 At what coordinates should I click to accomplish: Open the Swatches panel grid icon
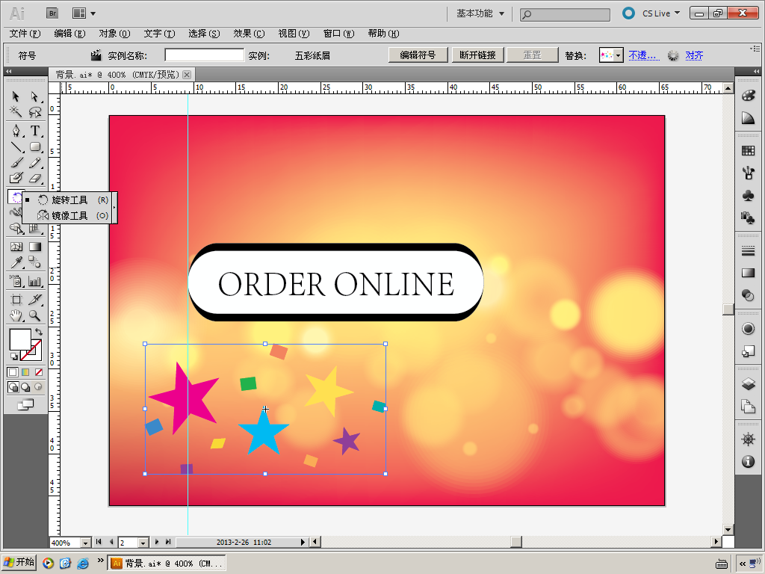click(748, 150)
